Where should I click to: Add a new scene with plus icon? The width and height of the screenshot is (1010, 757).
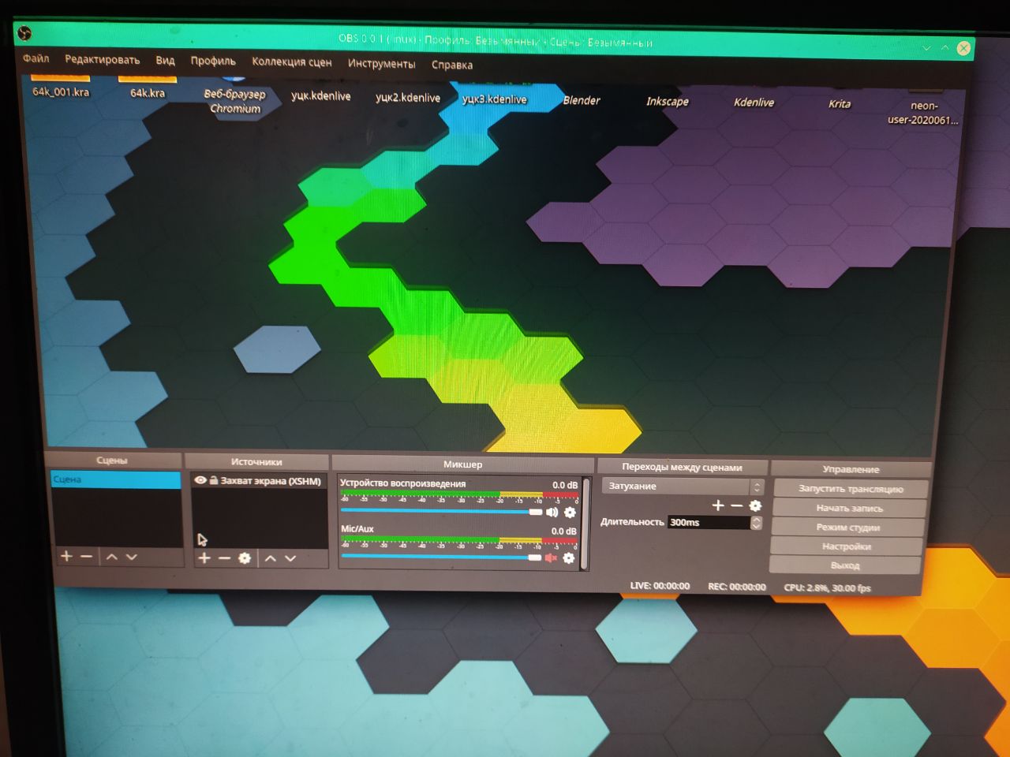point(66,557)
